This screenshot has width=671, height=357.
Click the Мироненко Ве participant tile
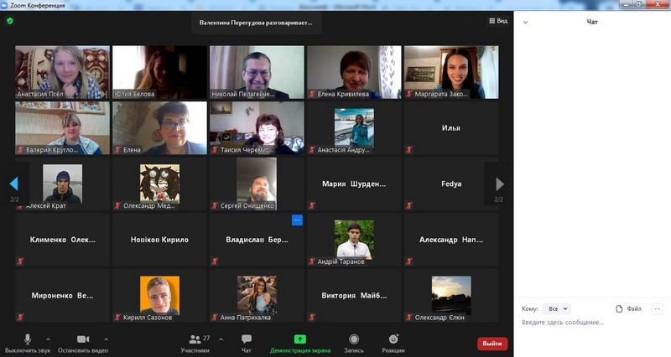[62, 296]
